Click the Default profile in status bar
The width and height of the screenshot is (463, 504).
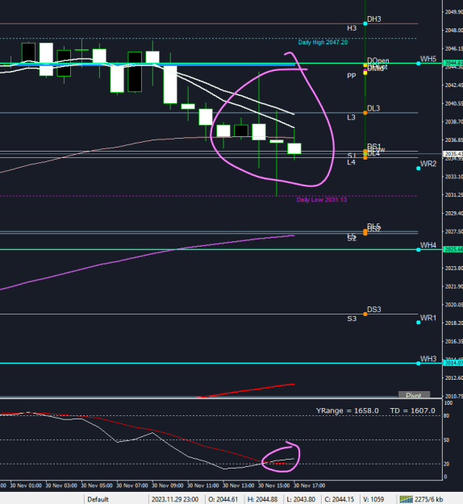tap(98, 499)
